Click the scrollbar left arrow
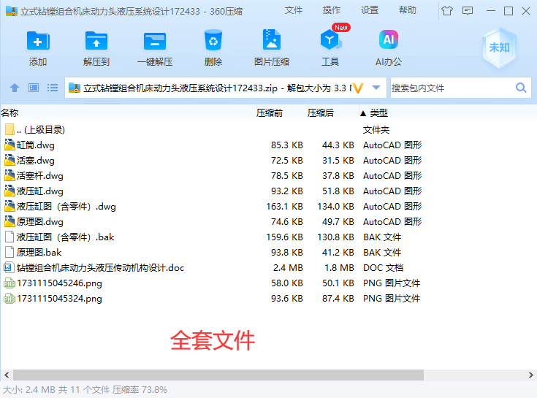Image resolution: width=537 pixels, height=398 pixels. pos(7,375)
